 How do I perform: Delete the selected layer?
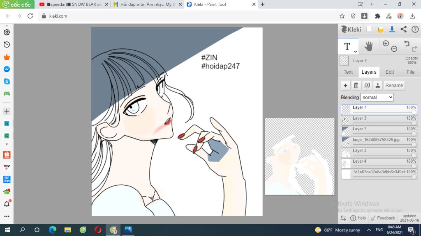click(356, 85)
